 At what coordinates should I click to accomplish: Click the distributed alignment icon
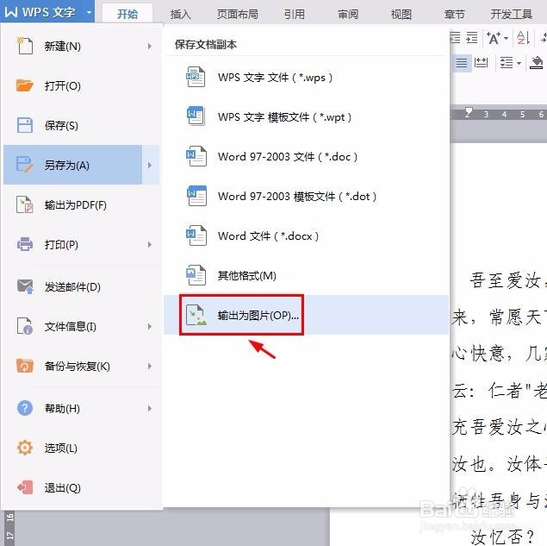click(x=481, y=63)
